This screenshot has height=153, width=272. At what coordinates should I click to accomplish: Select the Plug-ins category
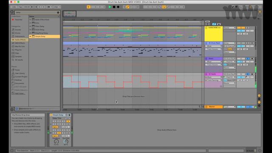[x=18, y=50]
